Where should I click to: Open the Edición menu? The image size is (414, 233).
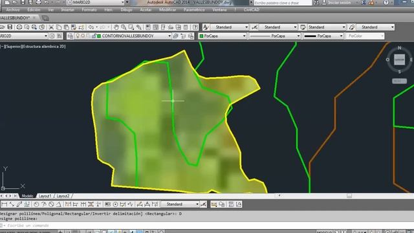(34, 10)
